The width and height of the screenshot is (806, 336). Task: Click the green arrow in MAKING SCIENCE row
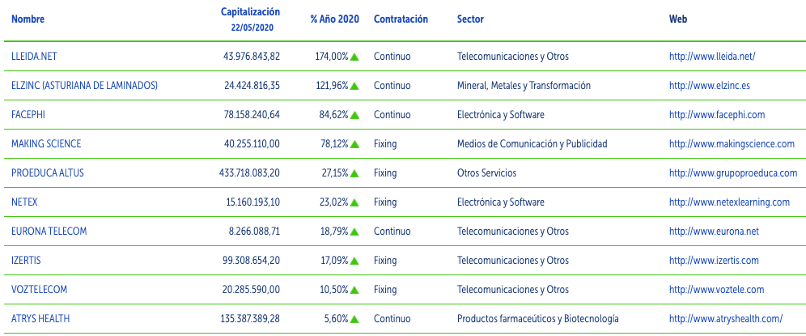(x=354, y=145)
